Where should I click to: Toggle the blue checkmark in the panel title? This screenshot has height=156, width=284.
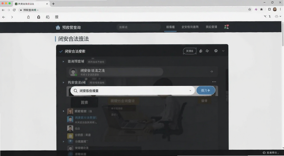tap(61, 51)
